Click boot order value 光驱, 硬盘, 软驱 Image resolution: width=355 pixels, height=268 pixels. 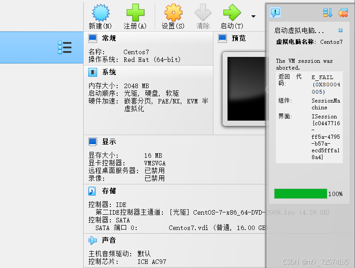(x=151, y=93)
